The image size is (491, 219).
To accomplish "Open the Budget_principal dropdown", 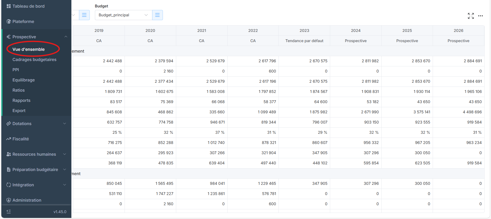I will click(123, 15).
